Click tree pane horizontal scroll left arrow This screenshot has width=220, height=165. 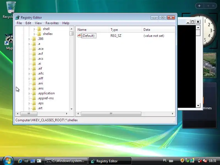tap(18, 114)
